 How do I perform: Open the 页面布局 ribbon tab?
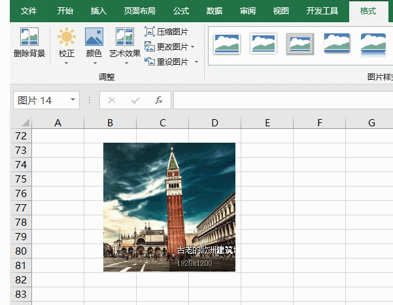point(140,11)
